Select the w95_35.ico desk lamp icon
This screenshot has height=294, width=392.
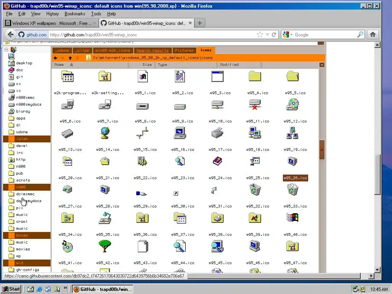tap(105, 218)
